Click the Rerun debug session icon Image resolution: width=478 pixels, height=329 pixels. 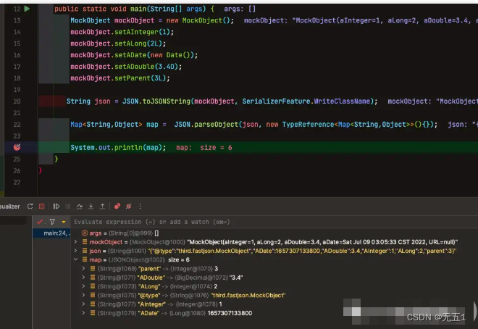pos(30,207)
